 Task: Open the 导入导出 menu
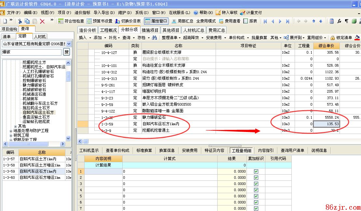click(x=104, y=13)
